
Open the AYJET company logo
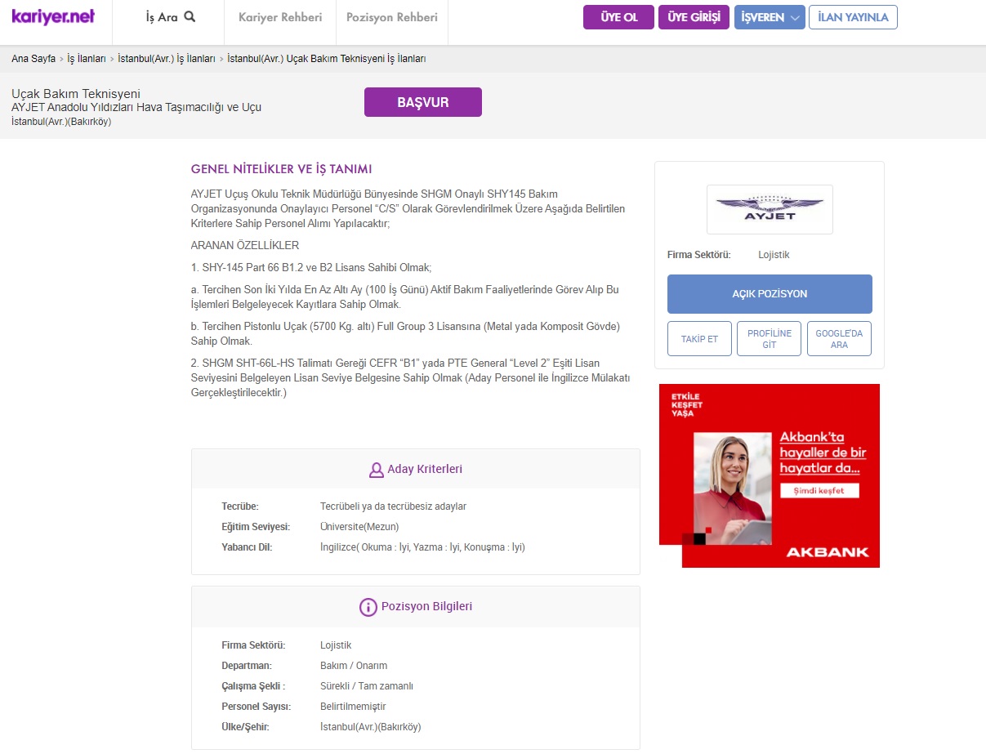[x=770, y=210]
